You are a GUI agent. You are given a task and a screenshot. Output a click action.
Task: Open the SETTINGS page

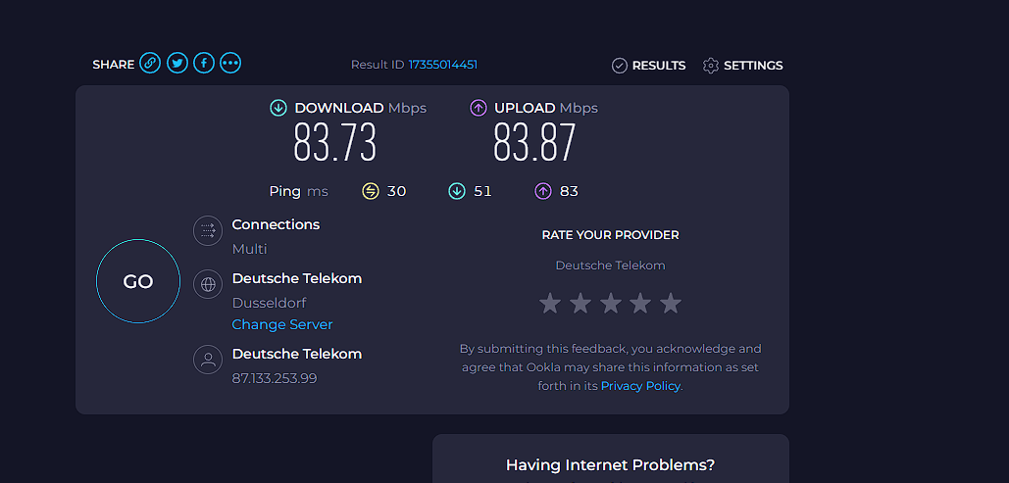click(x=743, y=66)
